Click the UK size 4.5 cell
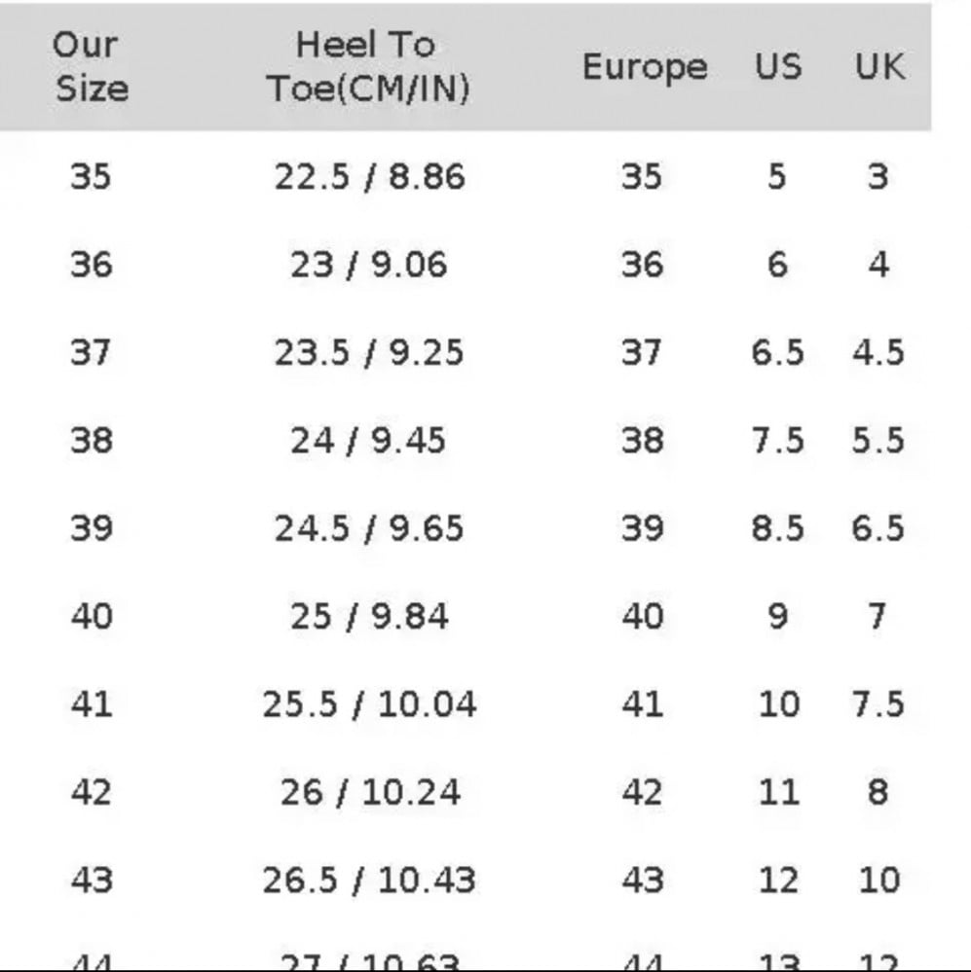The width and height of the screenshot is (971, 972). coord(878,353)
